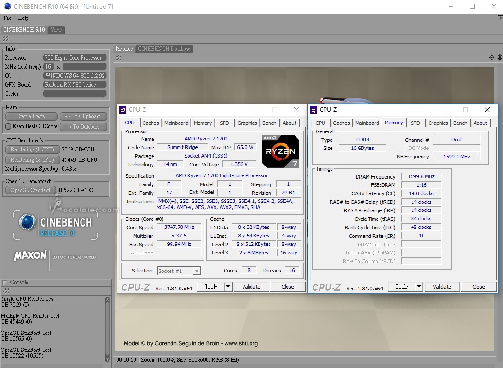
Task: Click the Code Name value Summit Ridge
Action: [182, 147]
